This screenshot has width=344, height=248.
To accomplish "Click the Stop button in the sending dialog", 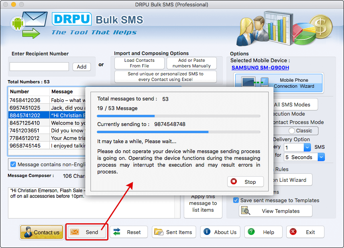I will tap(245, 182).
